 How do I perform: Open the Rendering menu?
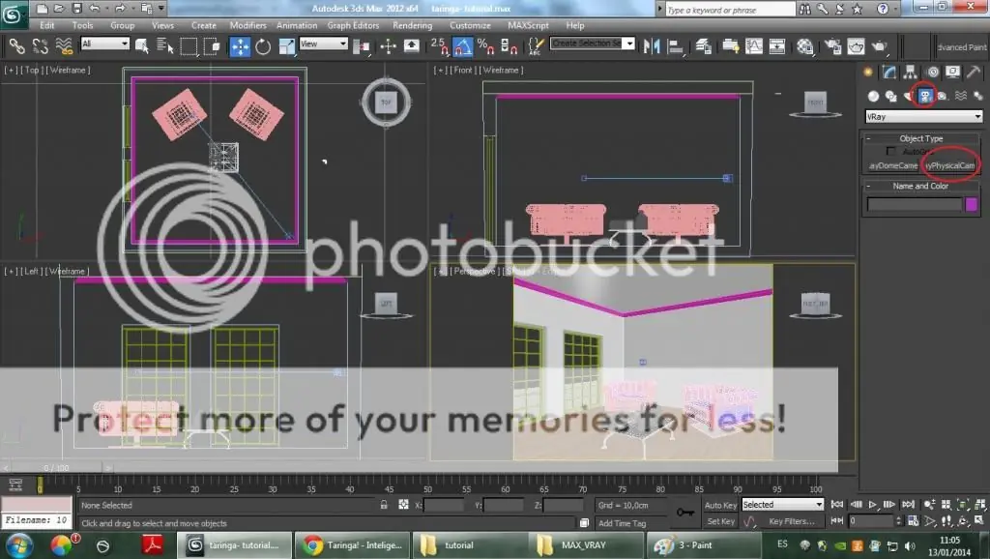coord(413,26)
